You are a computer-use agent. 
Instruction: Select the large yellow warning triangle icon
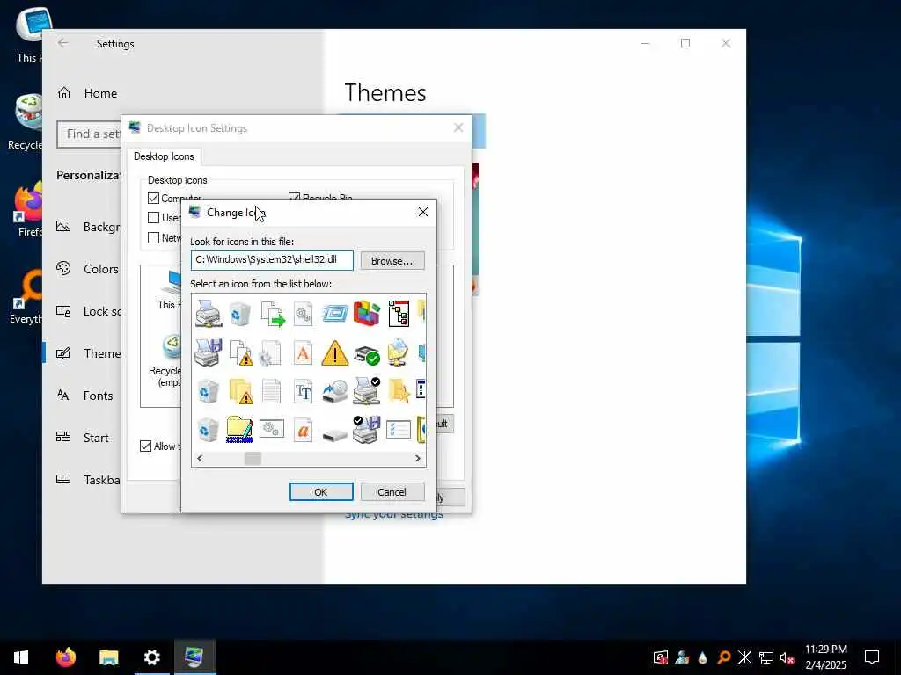335,352
